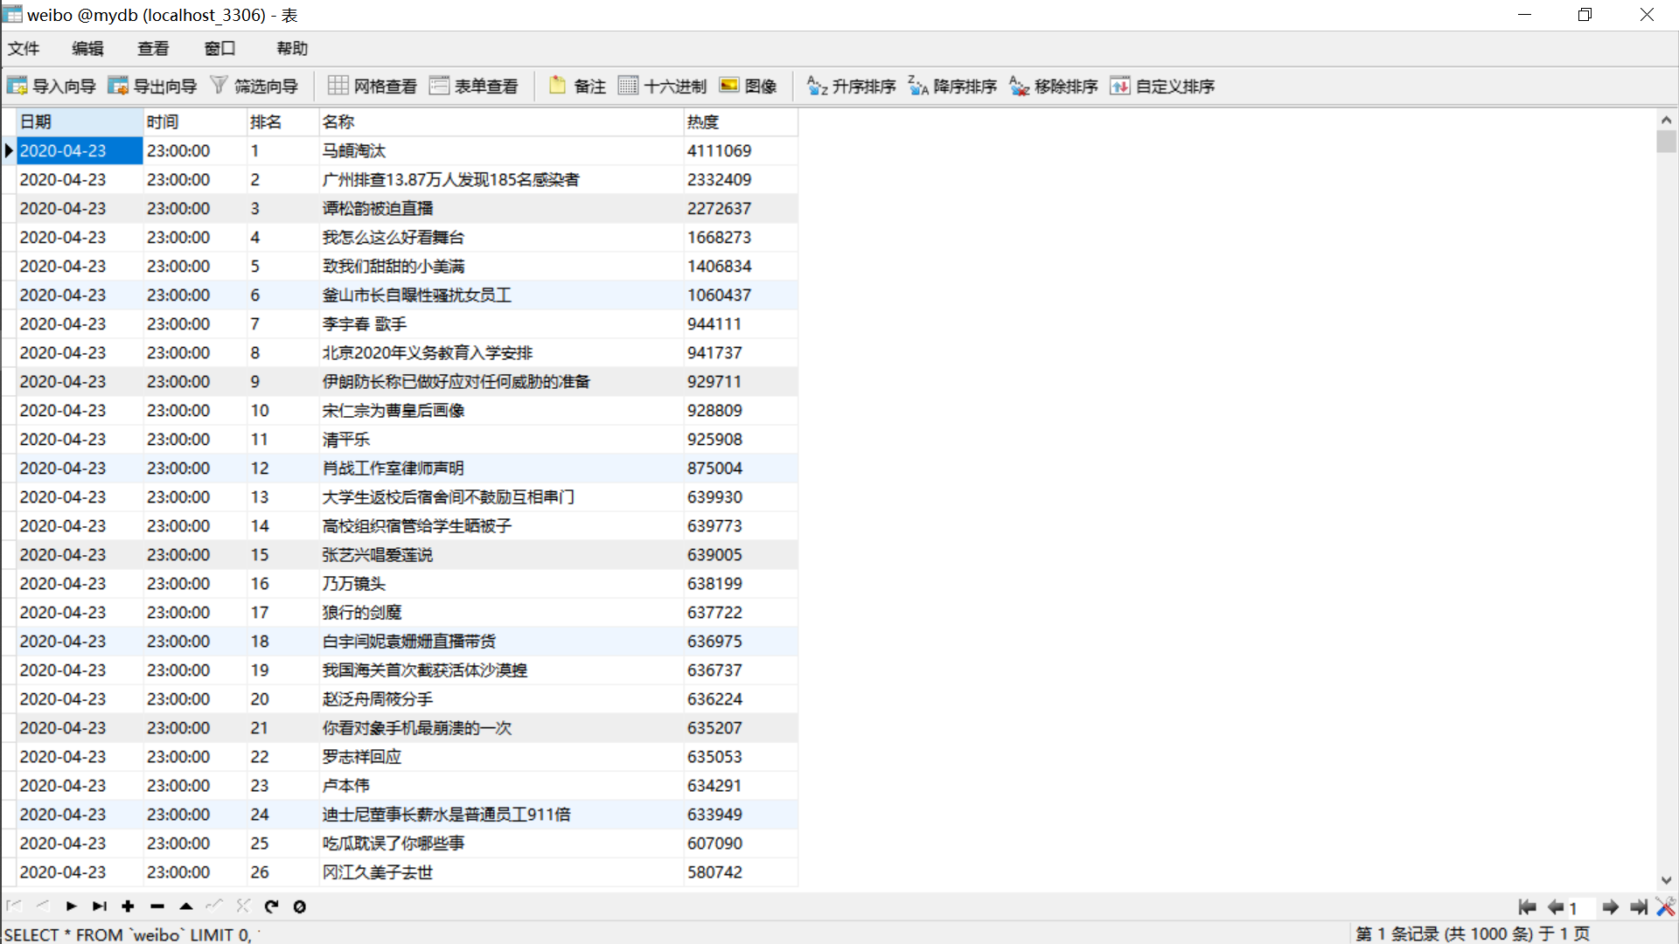Go to first page icon

click(1528, 907)
